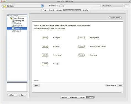The width and height of the screenshot is (131, 104).
Task: Click the horizontal scrollbar under the preview
Action: 77,92
